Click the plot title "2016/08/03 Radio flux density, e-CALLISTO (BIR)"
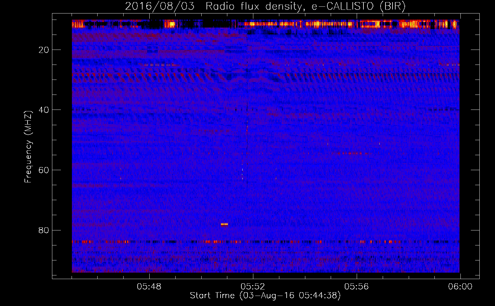 265,6
